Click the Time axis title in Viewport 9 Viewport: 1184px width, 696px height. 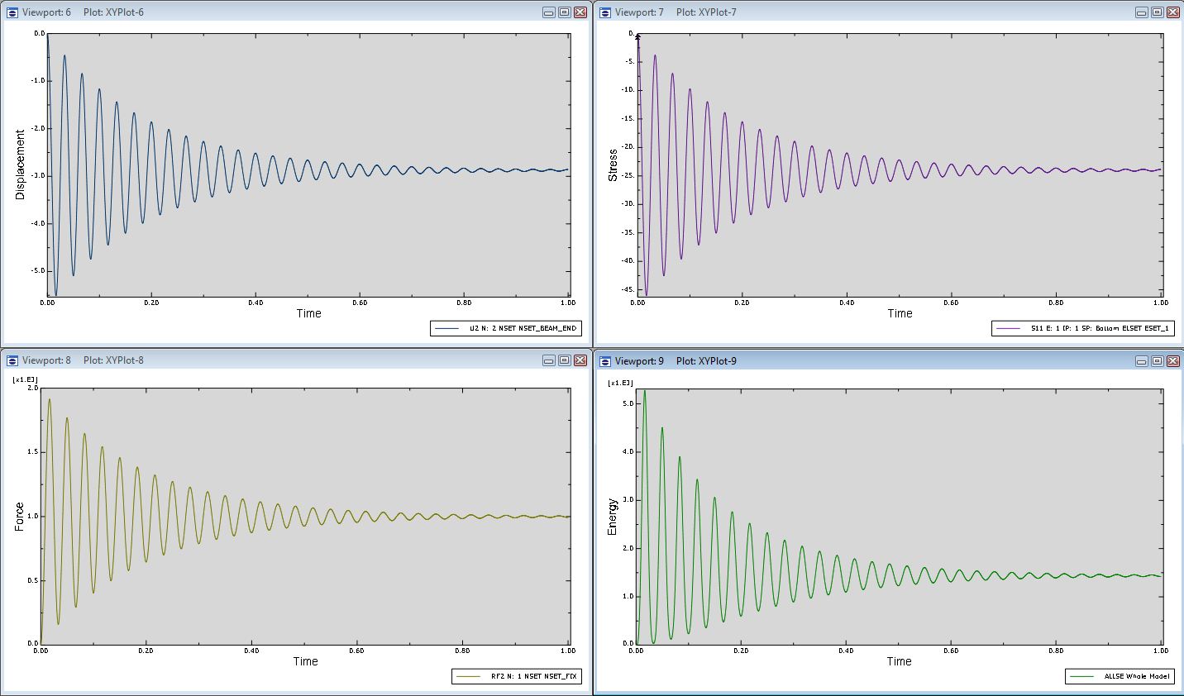coord(900,661)
